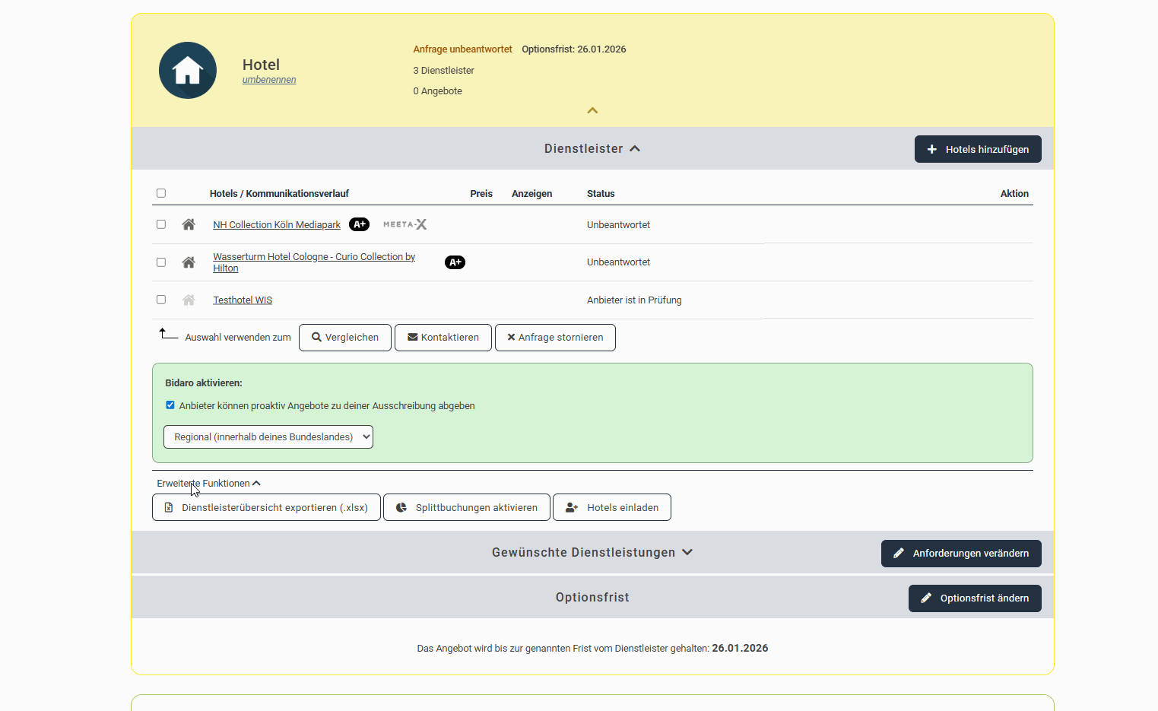Image resolution: width=1158 pixels, height=711 pixels.
Task: Click the Vergleichen button with magnifier icon
Action: (345, 338)
